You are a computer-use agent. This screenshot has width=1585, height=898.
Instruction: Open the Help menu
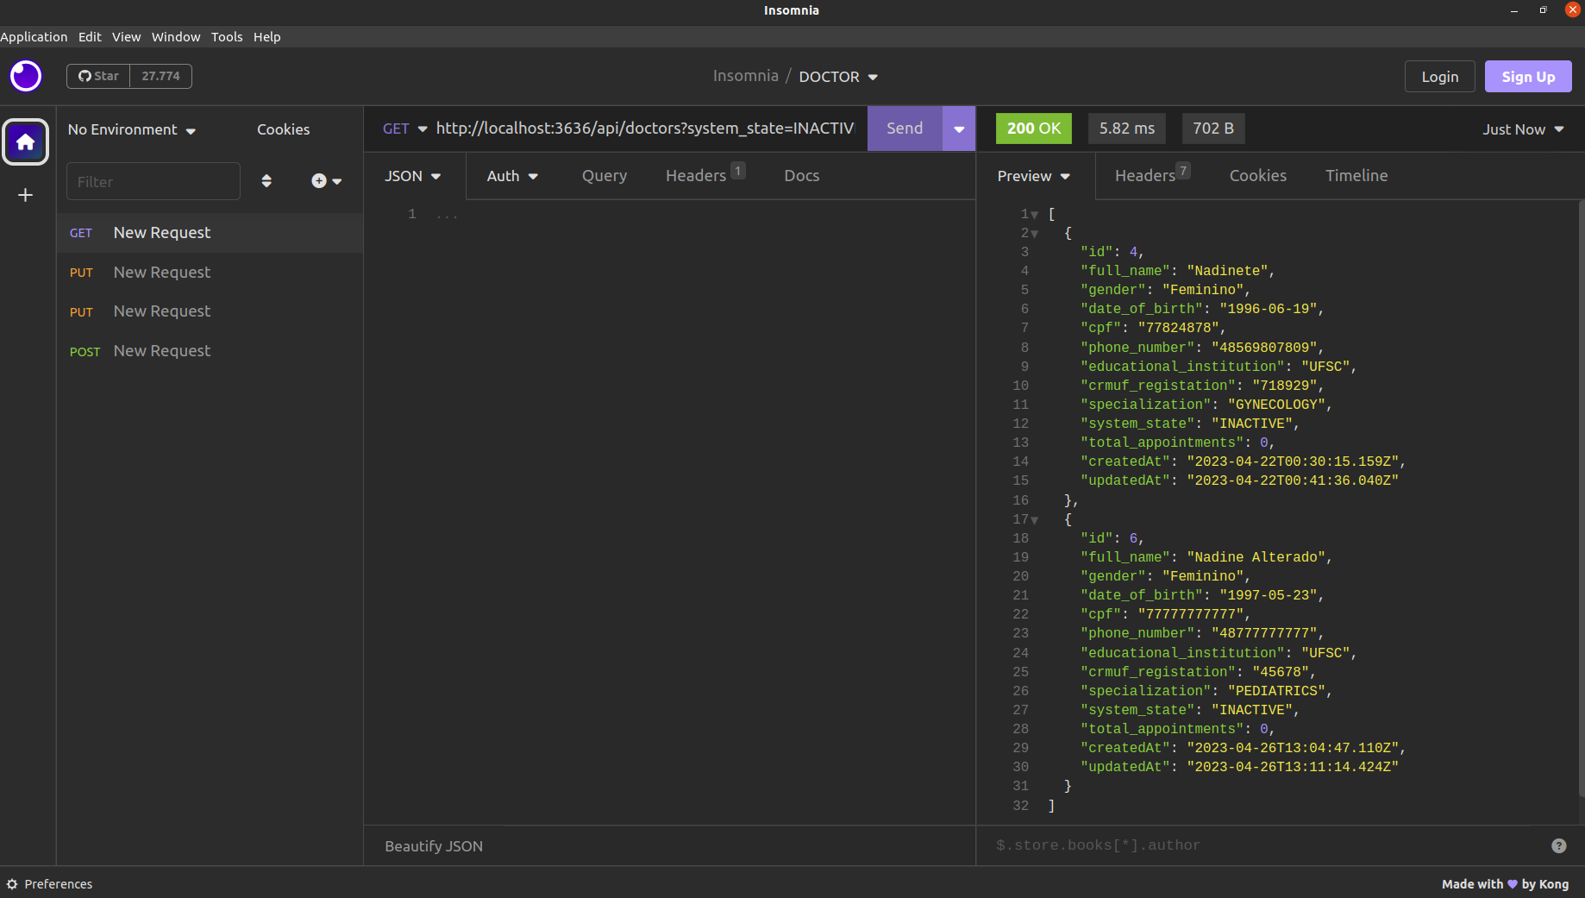point(266,37)
